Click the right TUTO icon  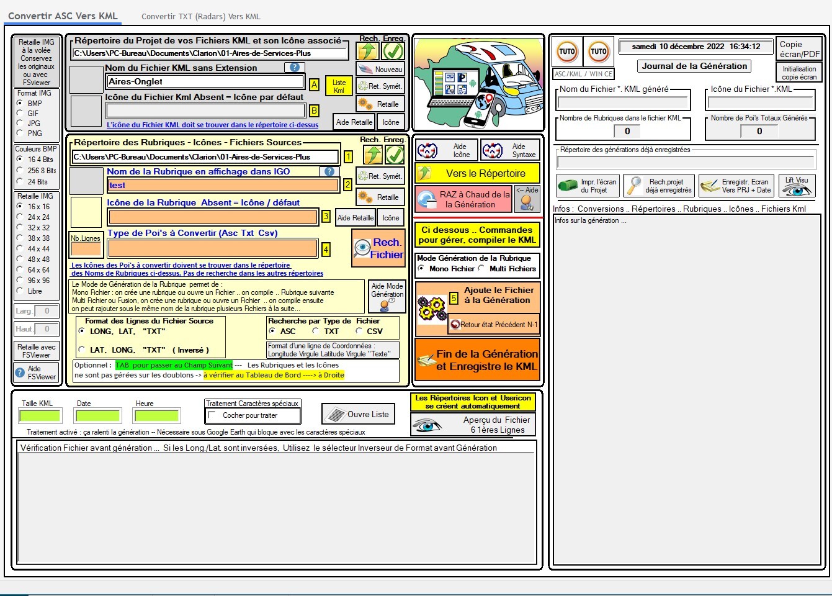599,52
